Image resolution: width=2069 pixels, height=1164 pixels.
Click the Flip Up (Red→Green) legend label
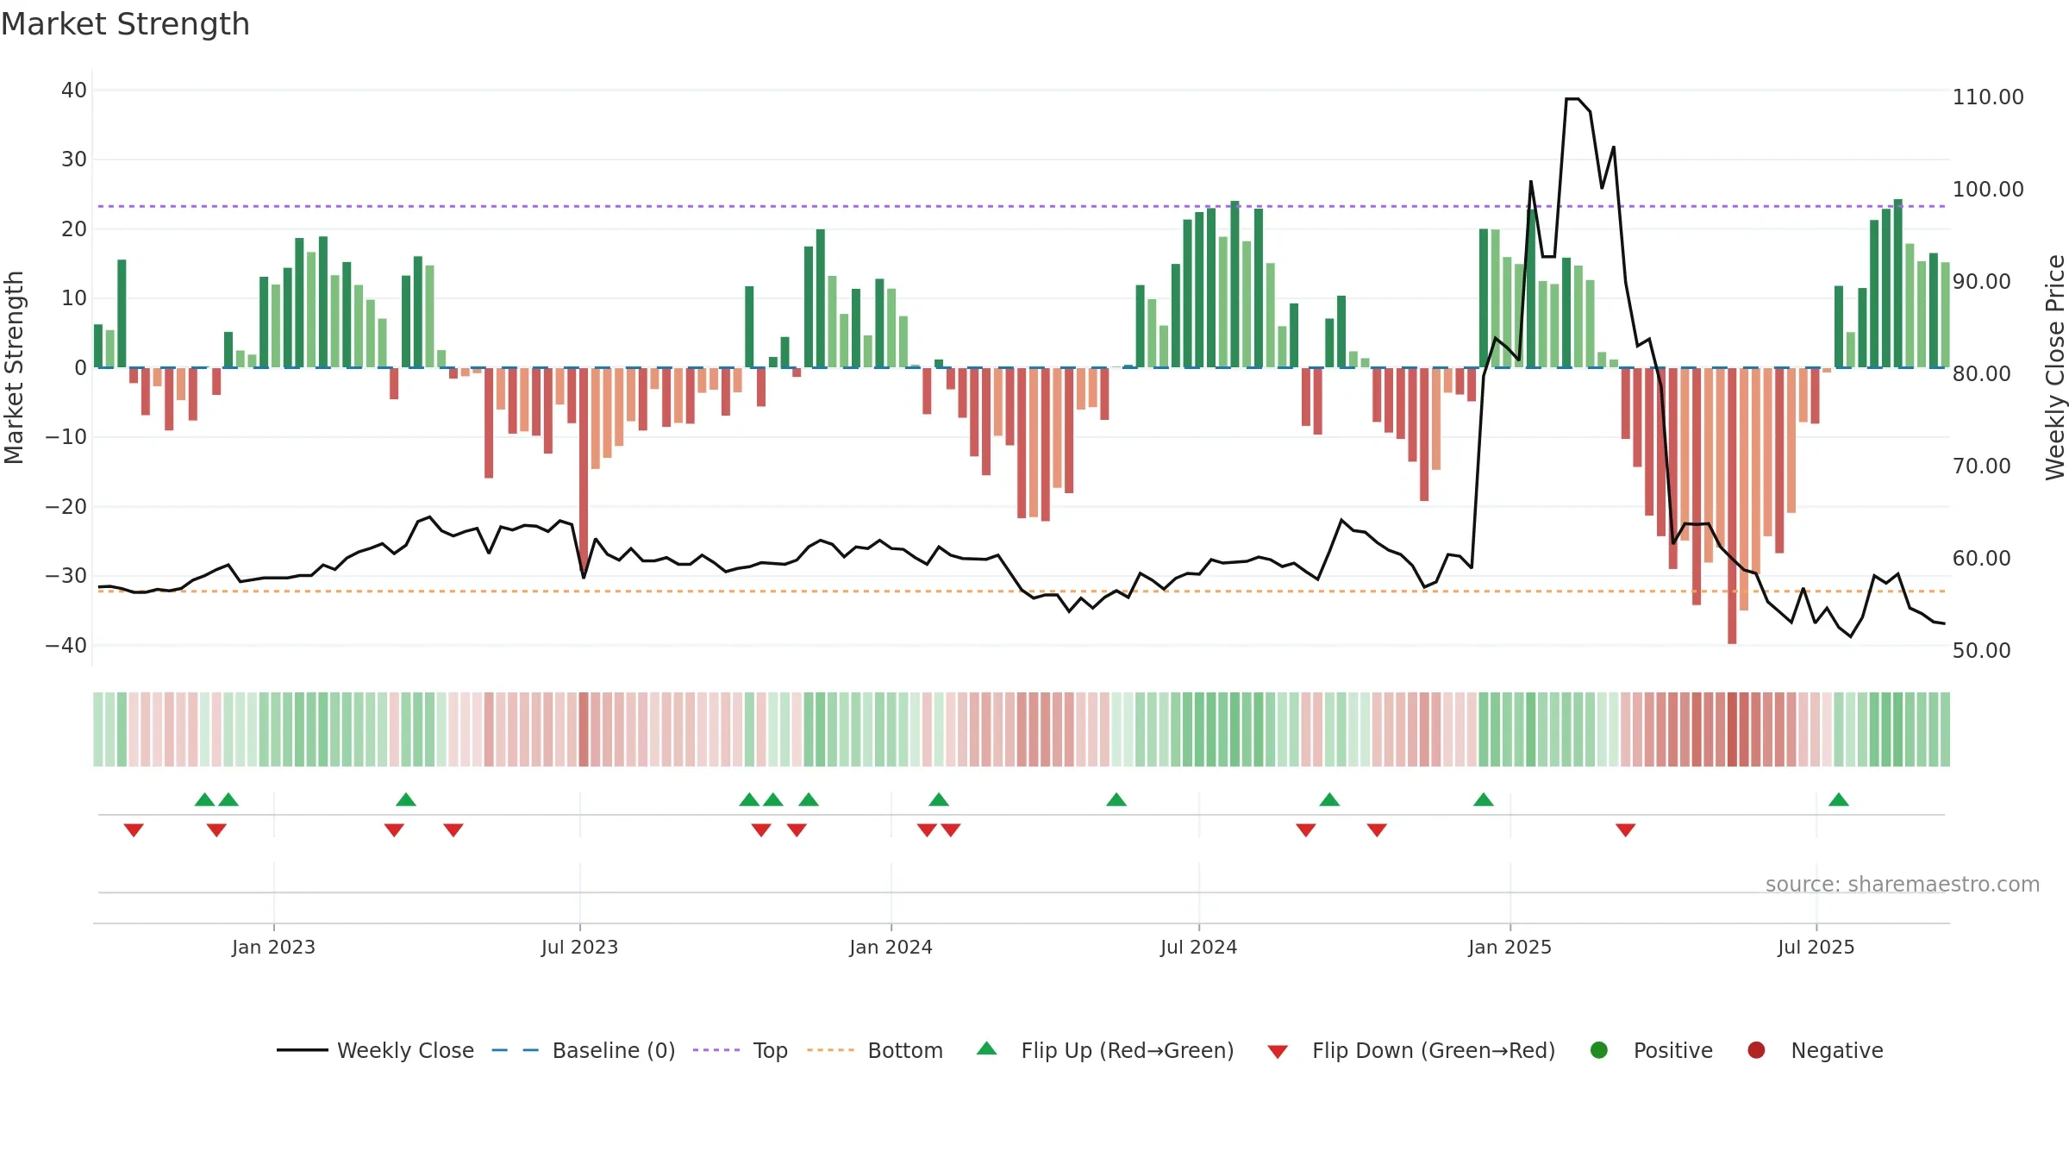1128,1050
